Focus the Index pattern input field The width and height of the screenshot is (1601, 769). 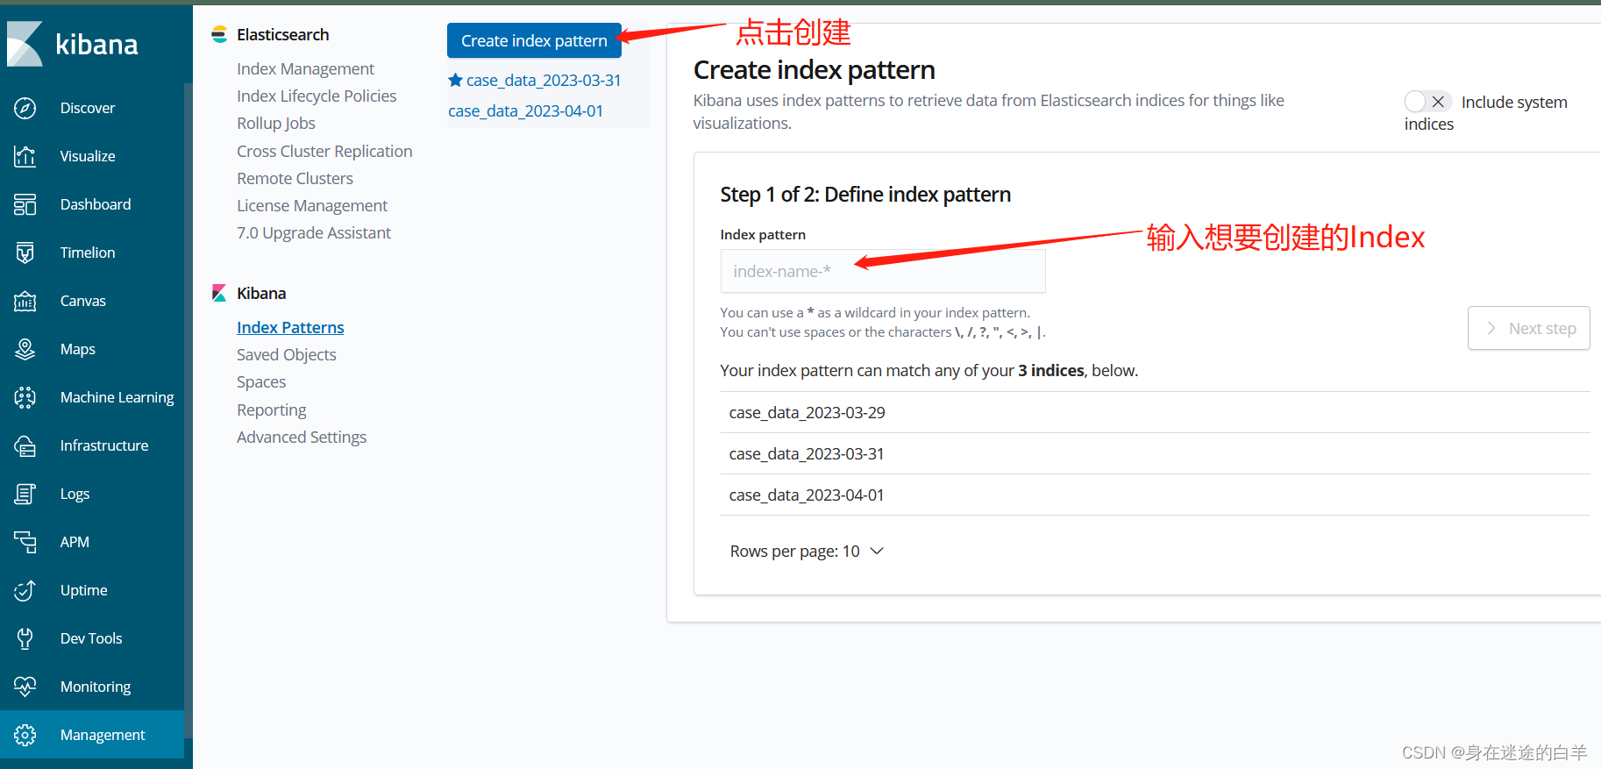tap(883, 271)
